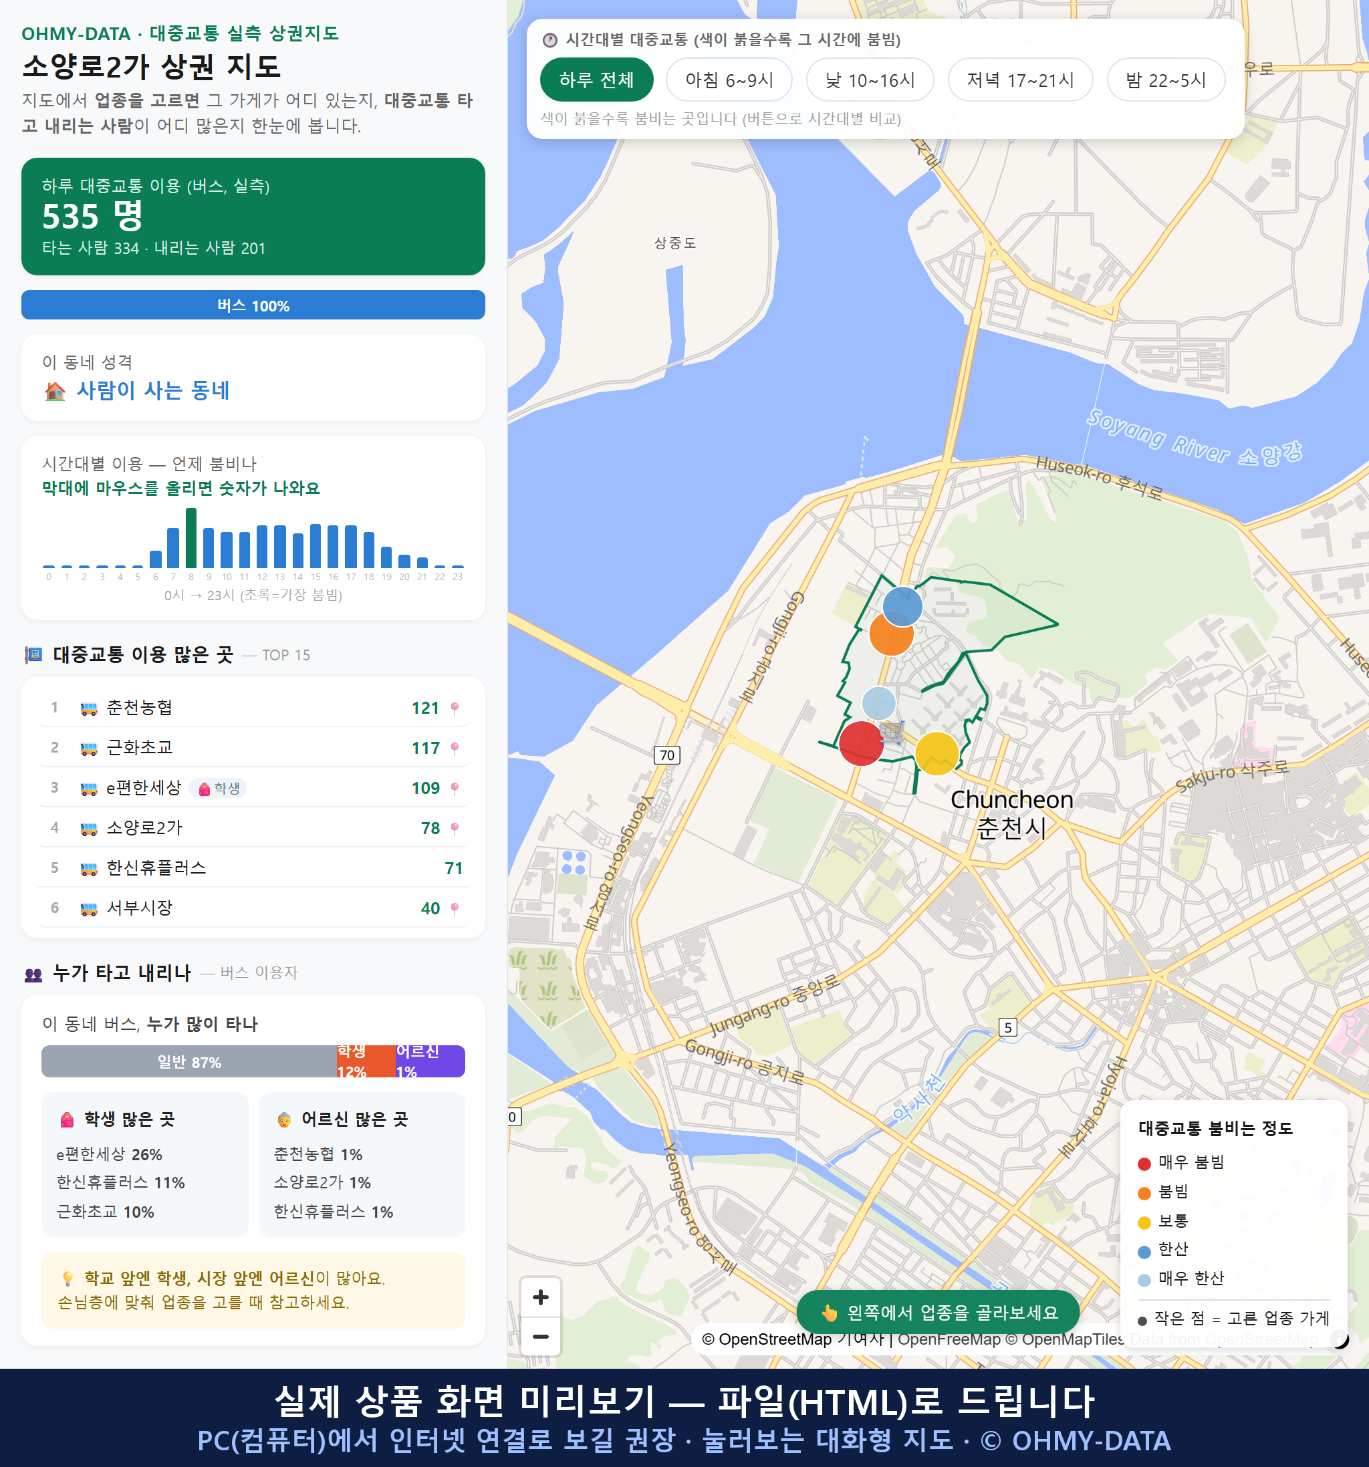This screenshot has height=1467, width=1369.
Task: Open the OpenFreeMap attribution link
Action: pyautogui.click(x=949, y=1339)
